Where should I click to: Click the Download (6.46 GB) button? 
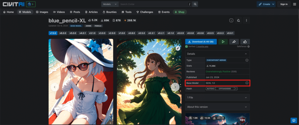click(x=201, y=42)
